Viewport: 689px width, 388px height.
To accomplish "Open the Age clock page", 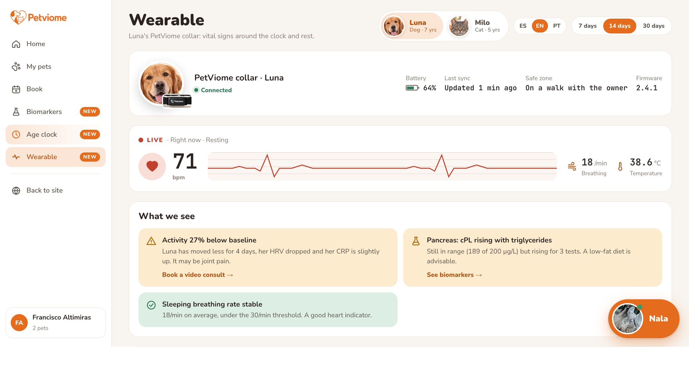I will tap(56, 134).
